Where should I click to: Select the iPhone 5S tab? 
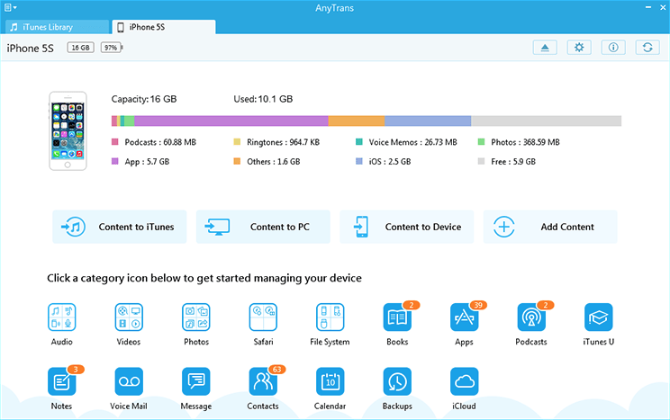click(162, 27)
